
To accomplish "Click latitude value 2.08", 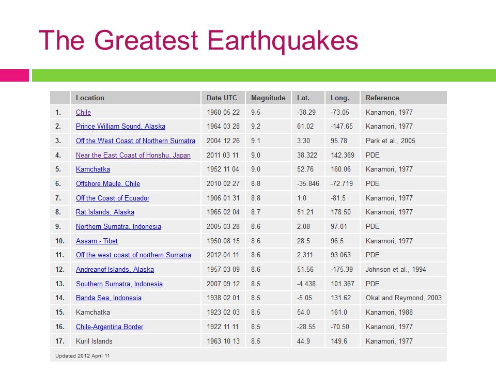I will click(303, 226).
